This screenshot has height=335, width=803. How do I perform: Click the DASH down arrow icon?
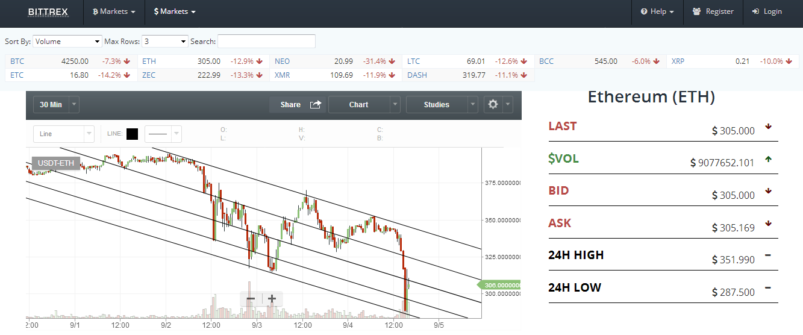point(523,75)
